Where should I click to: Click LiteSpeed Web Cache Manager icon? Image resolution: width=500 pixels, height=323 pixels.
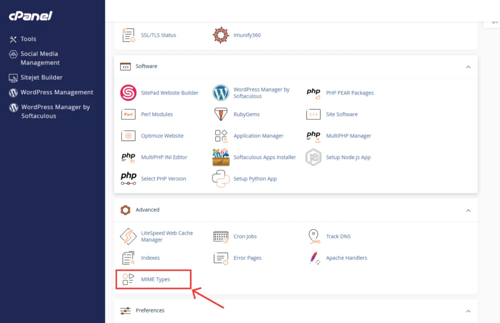tap(128, 236)
